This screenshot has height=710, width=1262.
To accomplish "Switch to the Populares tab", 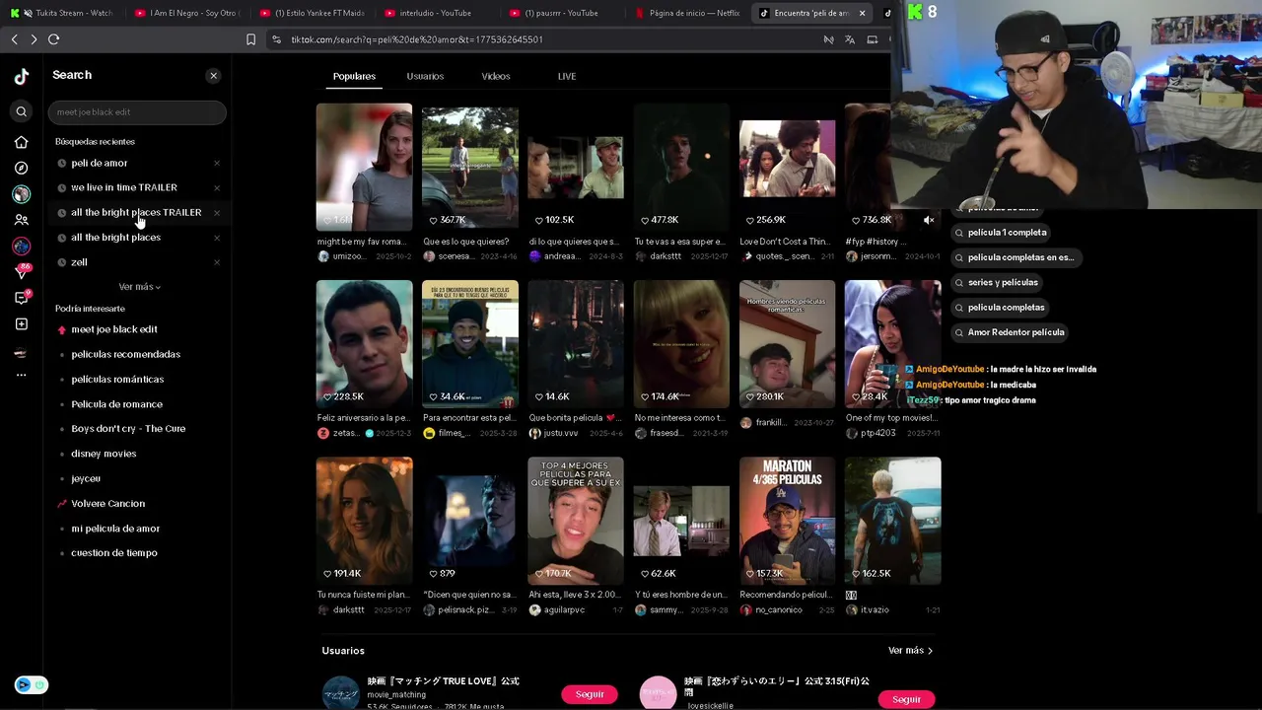I will (354, 76).
